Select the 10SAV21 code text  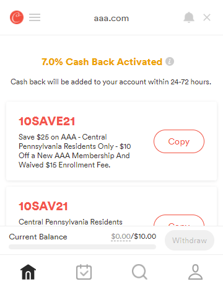(x=43, y=206)
